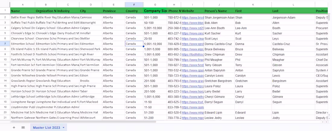Select column A header
Image resolution: width=332 pixels, height=131 pixels.
[23, 5]
